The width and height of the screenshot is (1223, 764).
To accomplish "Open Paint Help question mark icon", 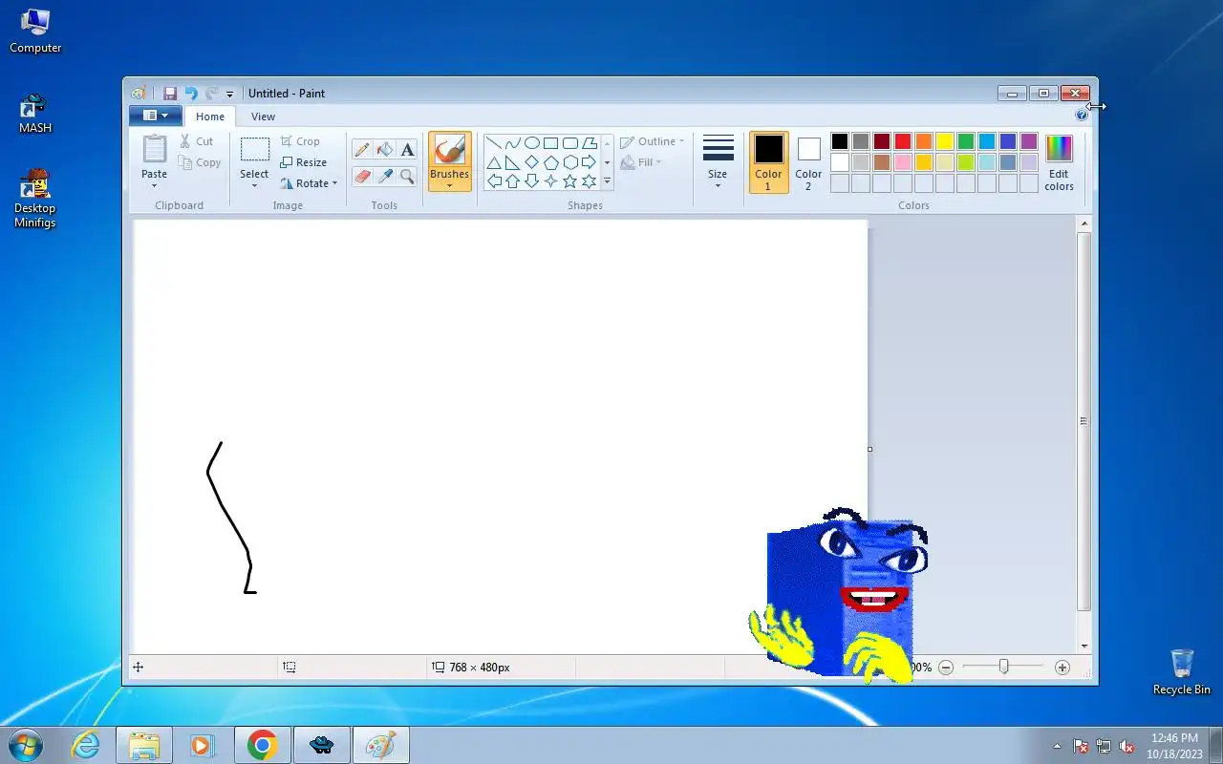I will click(x=1082, y=116).
